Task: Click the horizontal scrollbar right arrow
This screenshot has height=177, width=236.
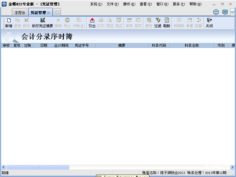Action: tap(232, 167)
